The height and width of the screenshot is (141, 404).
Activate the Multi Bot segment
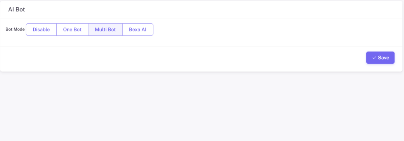coord(105,29)
